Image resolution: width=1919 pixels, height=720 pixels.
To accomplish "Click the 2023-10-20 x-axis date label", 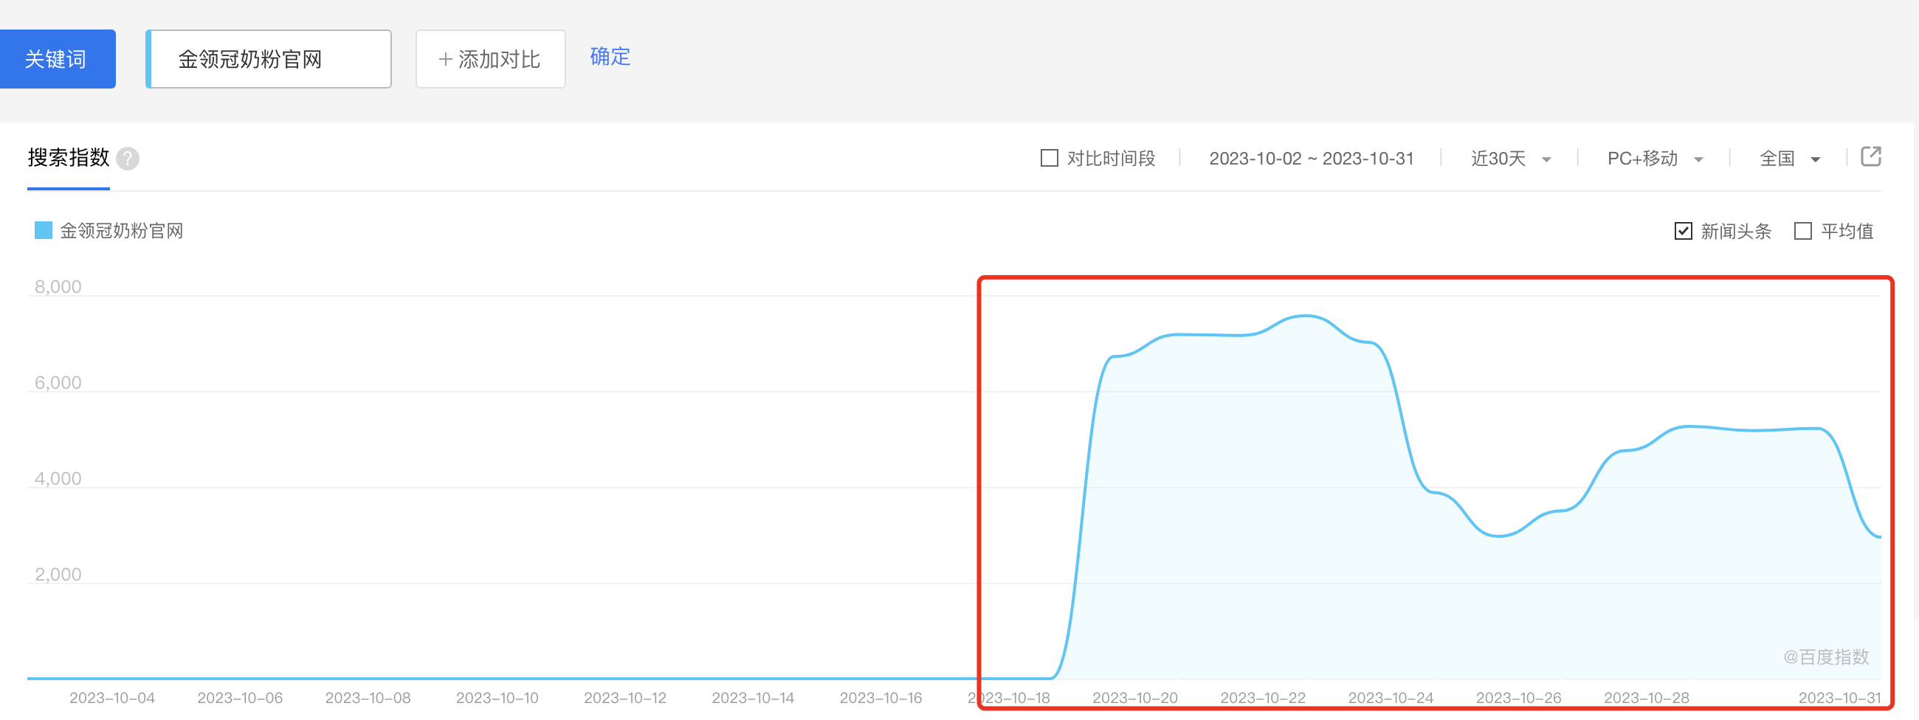I will pyautogui.click(x=1134, y=698).
